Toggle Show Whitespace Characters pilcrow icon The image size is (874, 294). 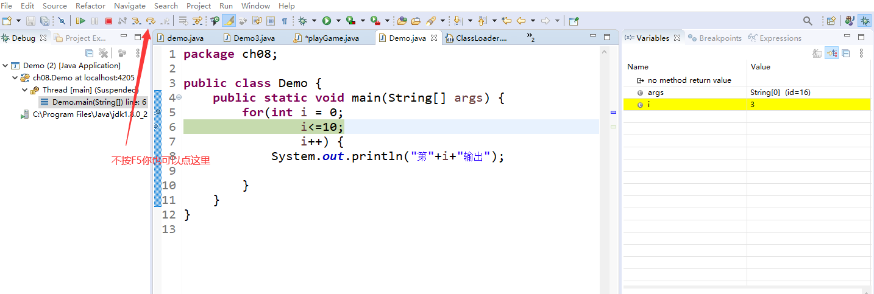(x=284, y=21)
